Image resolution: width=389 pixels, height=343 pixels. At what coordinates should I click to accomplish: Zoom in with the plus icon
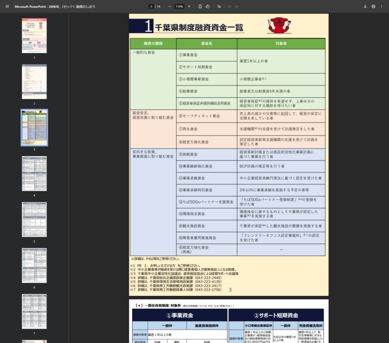pos(189,6)
